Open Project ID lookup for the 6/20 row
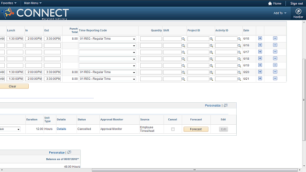The width and height of the screenshot is (306, 172). coord(211,73)
